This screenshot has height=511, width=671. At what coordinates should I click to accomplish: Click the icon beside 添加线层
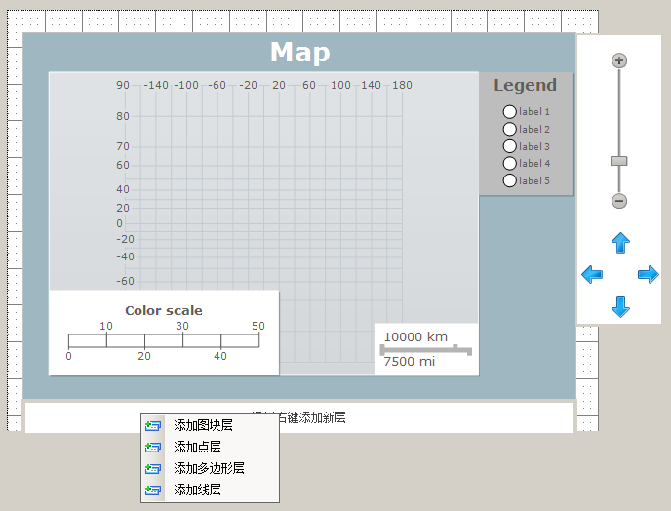[153, 490]
